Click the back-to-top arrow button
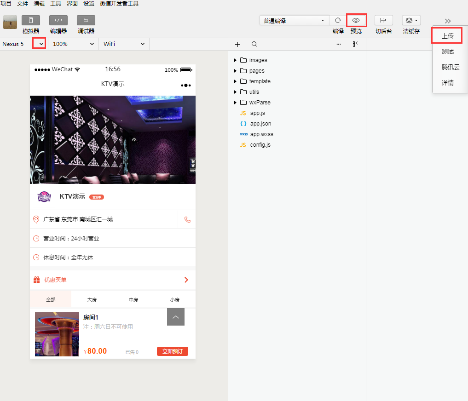The width and height of the screenshot is (468, 401). 176,317
